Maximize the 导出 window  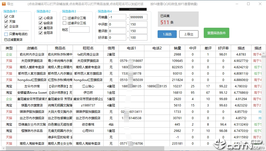(248, 4)
